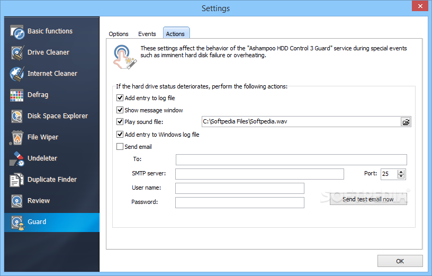Select the Actions tab
Image resolution: width=432 pixels, height=276 pixels.
coord(175,34)
